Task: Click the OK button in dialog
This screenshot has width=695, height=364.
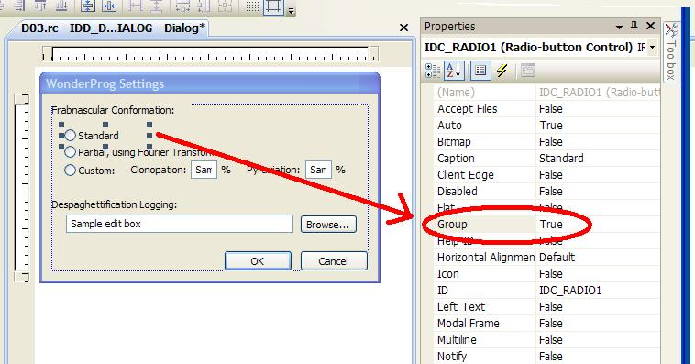Action: click(258, 261)
